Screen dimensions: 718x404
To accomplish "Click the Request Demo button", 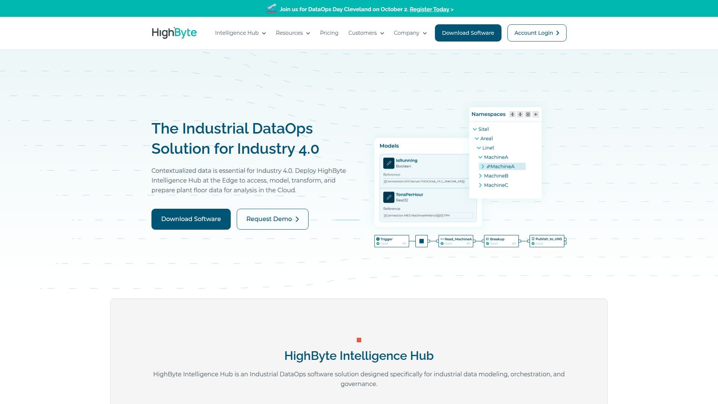I will point(272,219).
